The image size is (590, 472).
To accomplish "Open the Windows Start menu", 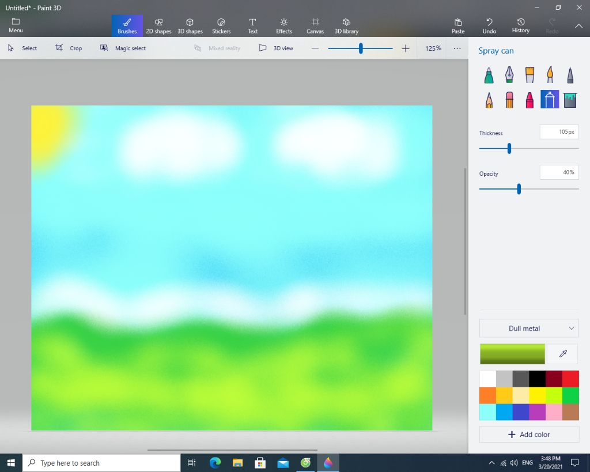I will click(11, 463).
